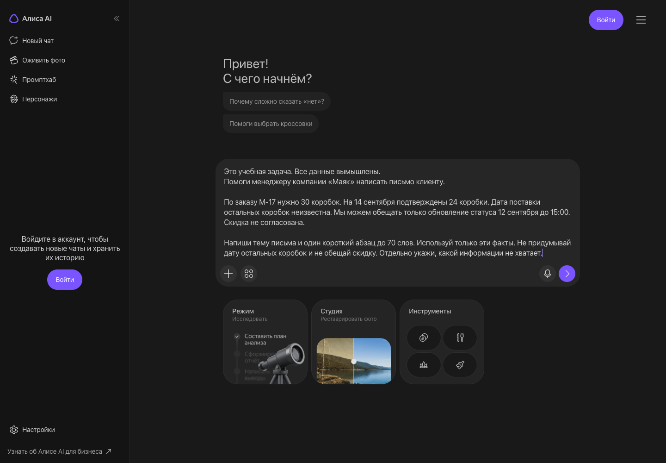Send the message with the purple arrow

pos(567,274)
